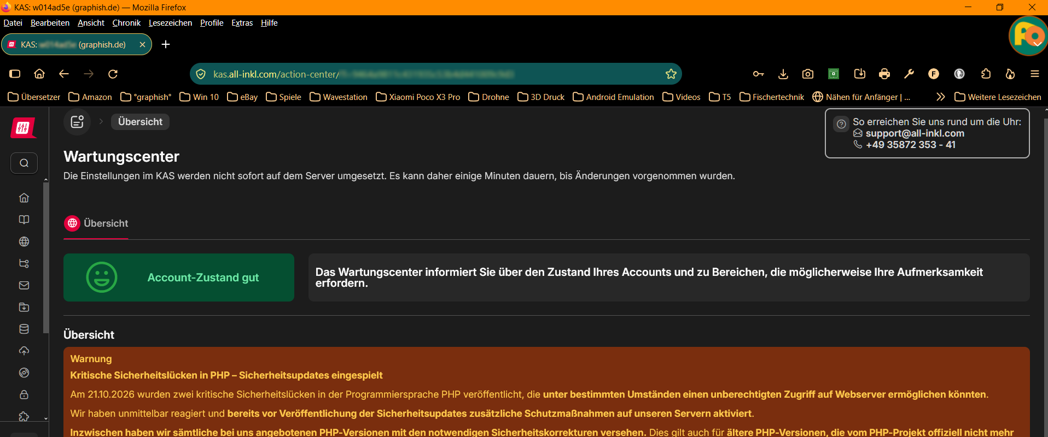Click the Firefox home button
The width and height of the screenshot is (1048, 437).
pyautogui.click(x=39, y=74)
